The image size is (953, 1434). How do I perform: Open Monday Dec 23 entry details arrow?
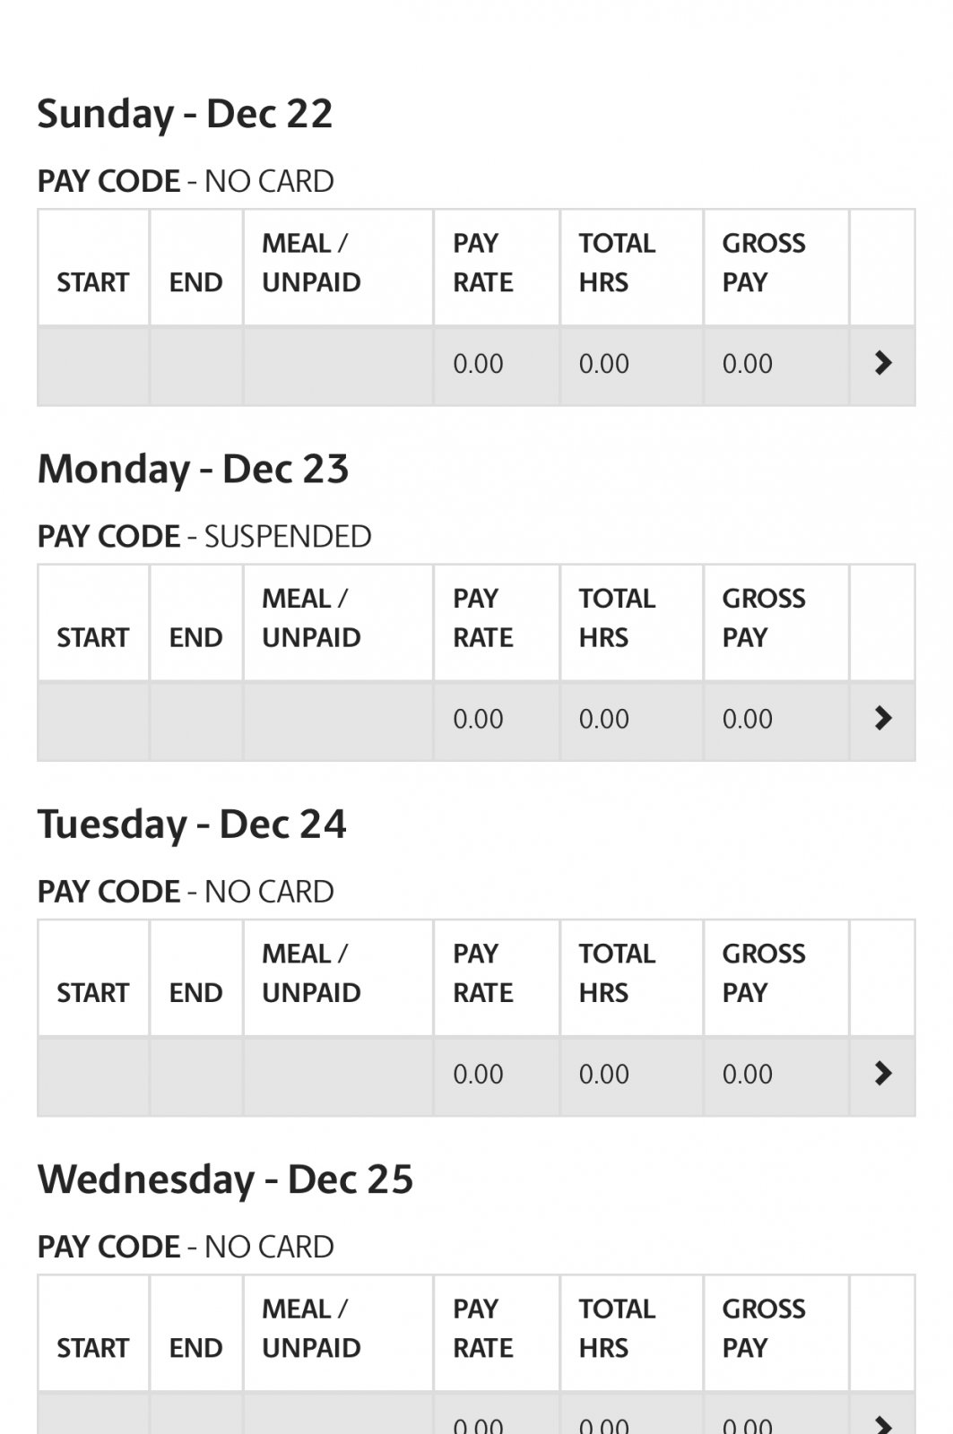[x=883, y=719]
